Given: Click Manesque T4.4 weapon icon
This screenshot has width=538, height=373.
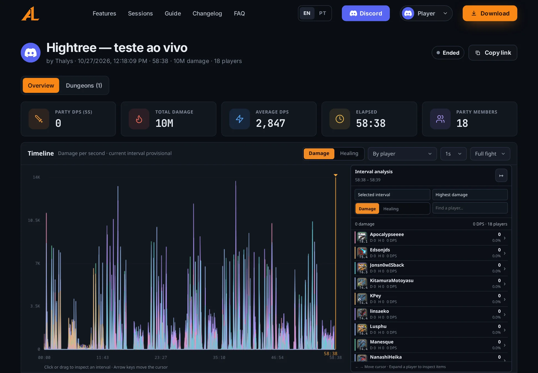Looking at the screenshot, I should tap(362, 344).
